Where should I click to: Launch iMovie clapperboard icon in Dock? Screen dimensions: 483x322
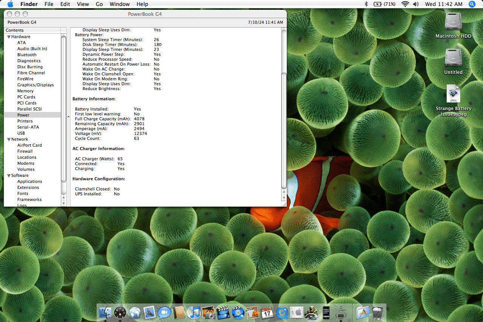tap(223, 312)
